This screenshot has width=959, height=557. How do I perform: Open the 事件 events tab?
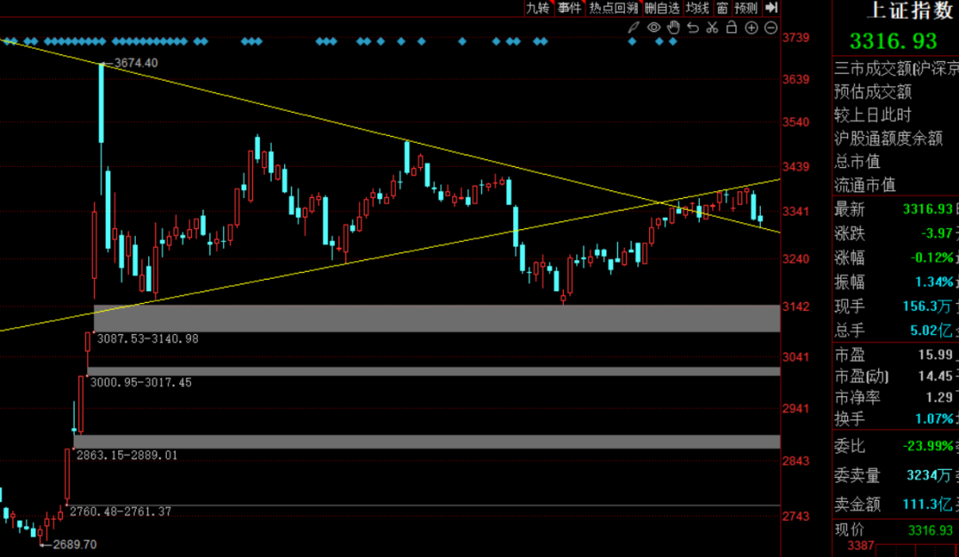(569, 8)
